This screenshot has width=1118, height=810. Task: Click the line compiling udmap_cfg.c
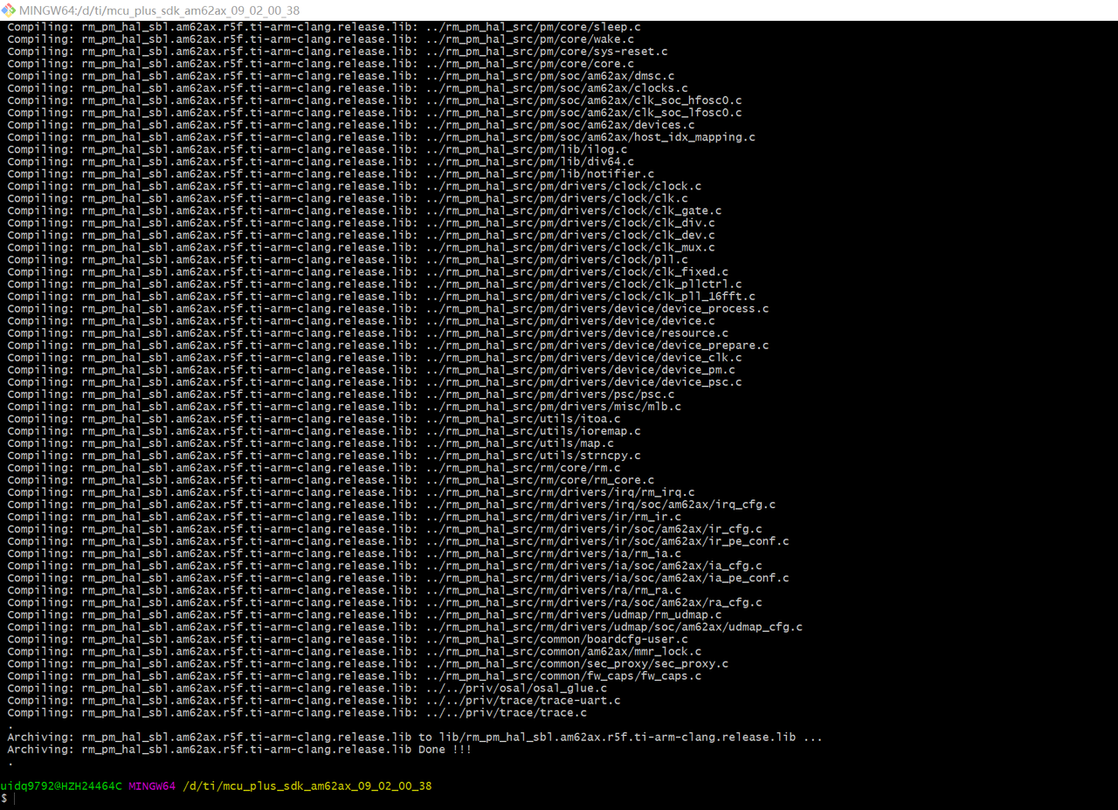click(x=405, y=626)
